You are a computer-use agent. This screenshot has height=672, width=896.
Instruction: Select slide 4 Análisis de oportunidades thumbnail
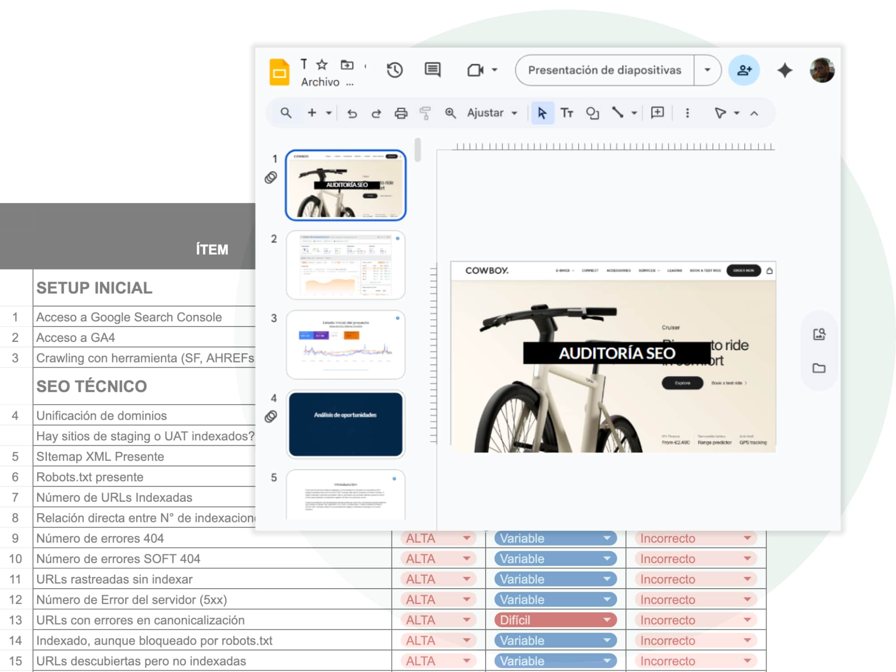tap(345, 424)
